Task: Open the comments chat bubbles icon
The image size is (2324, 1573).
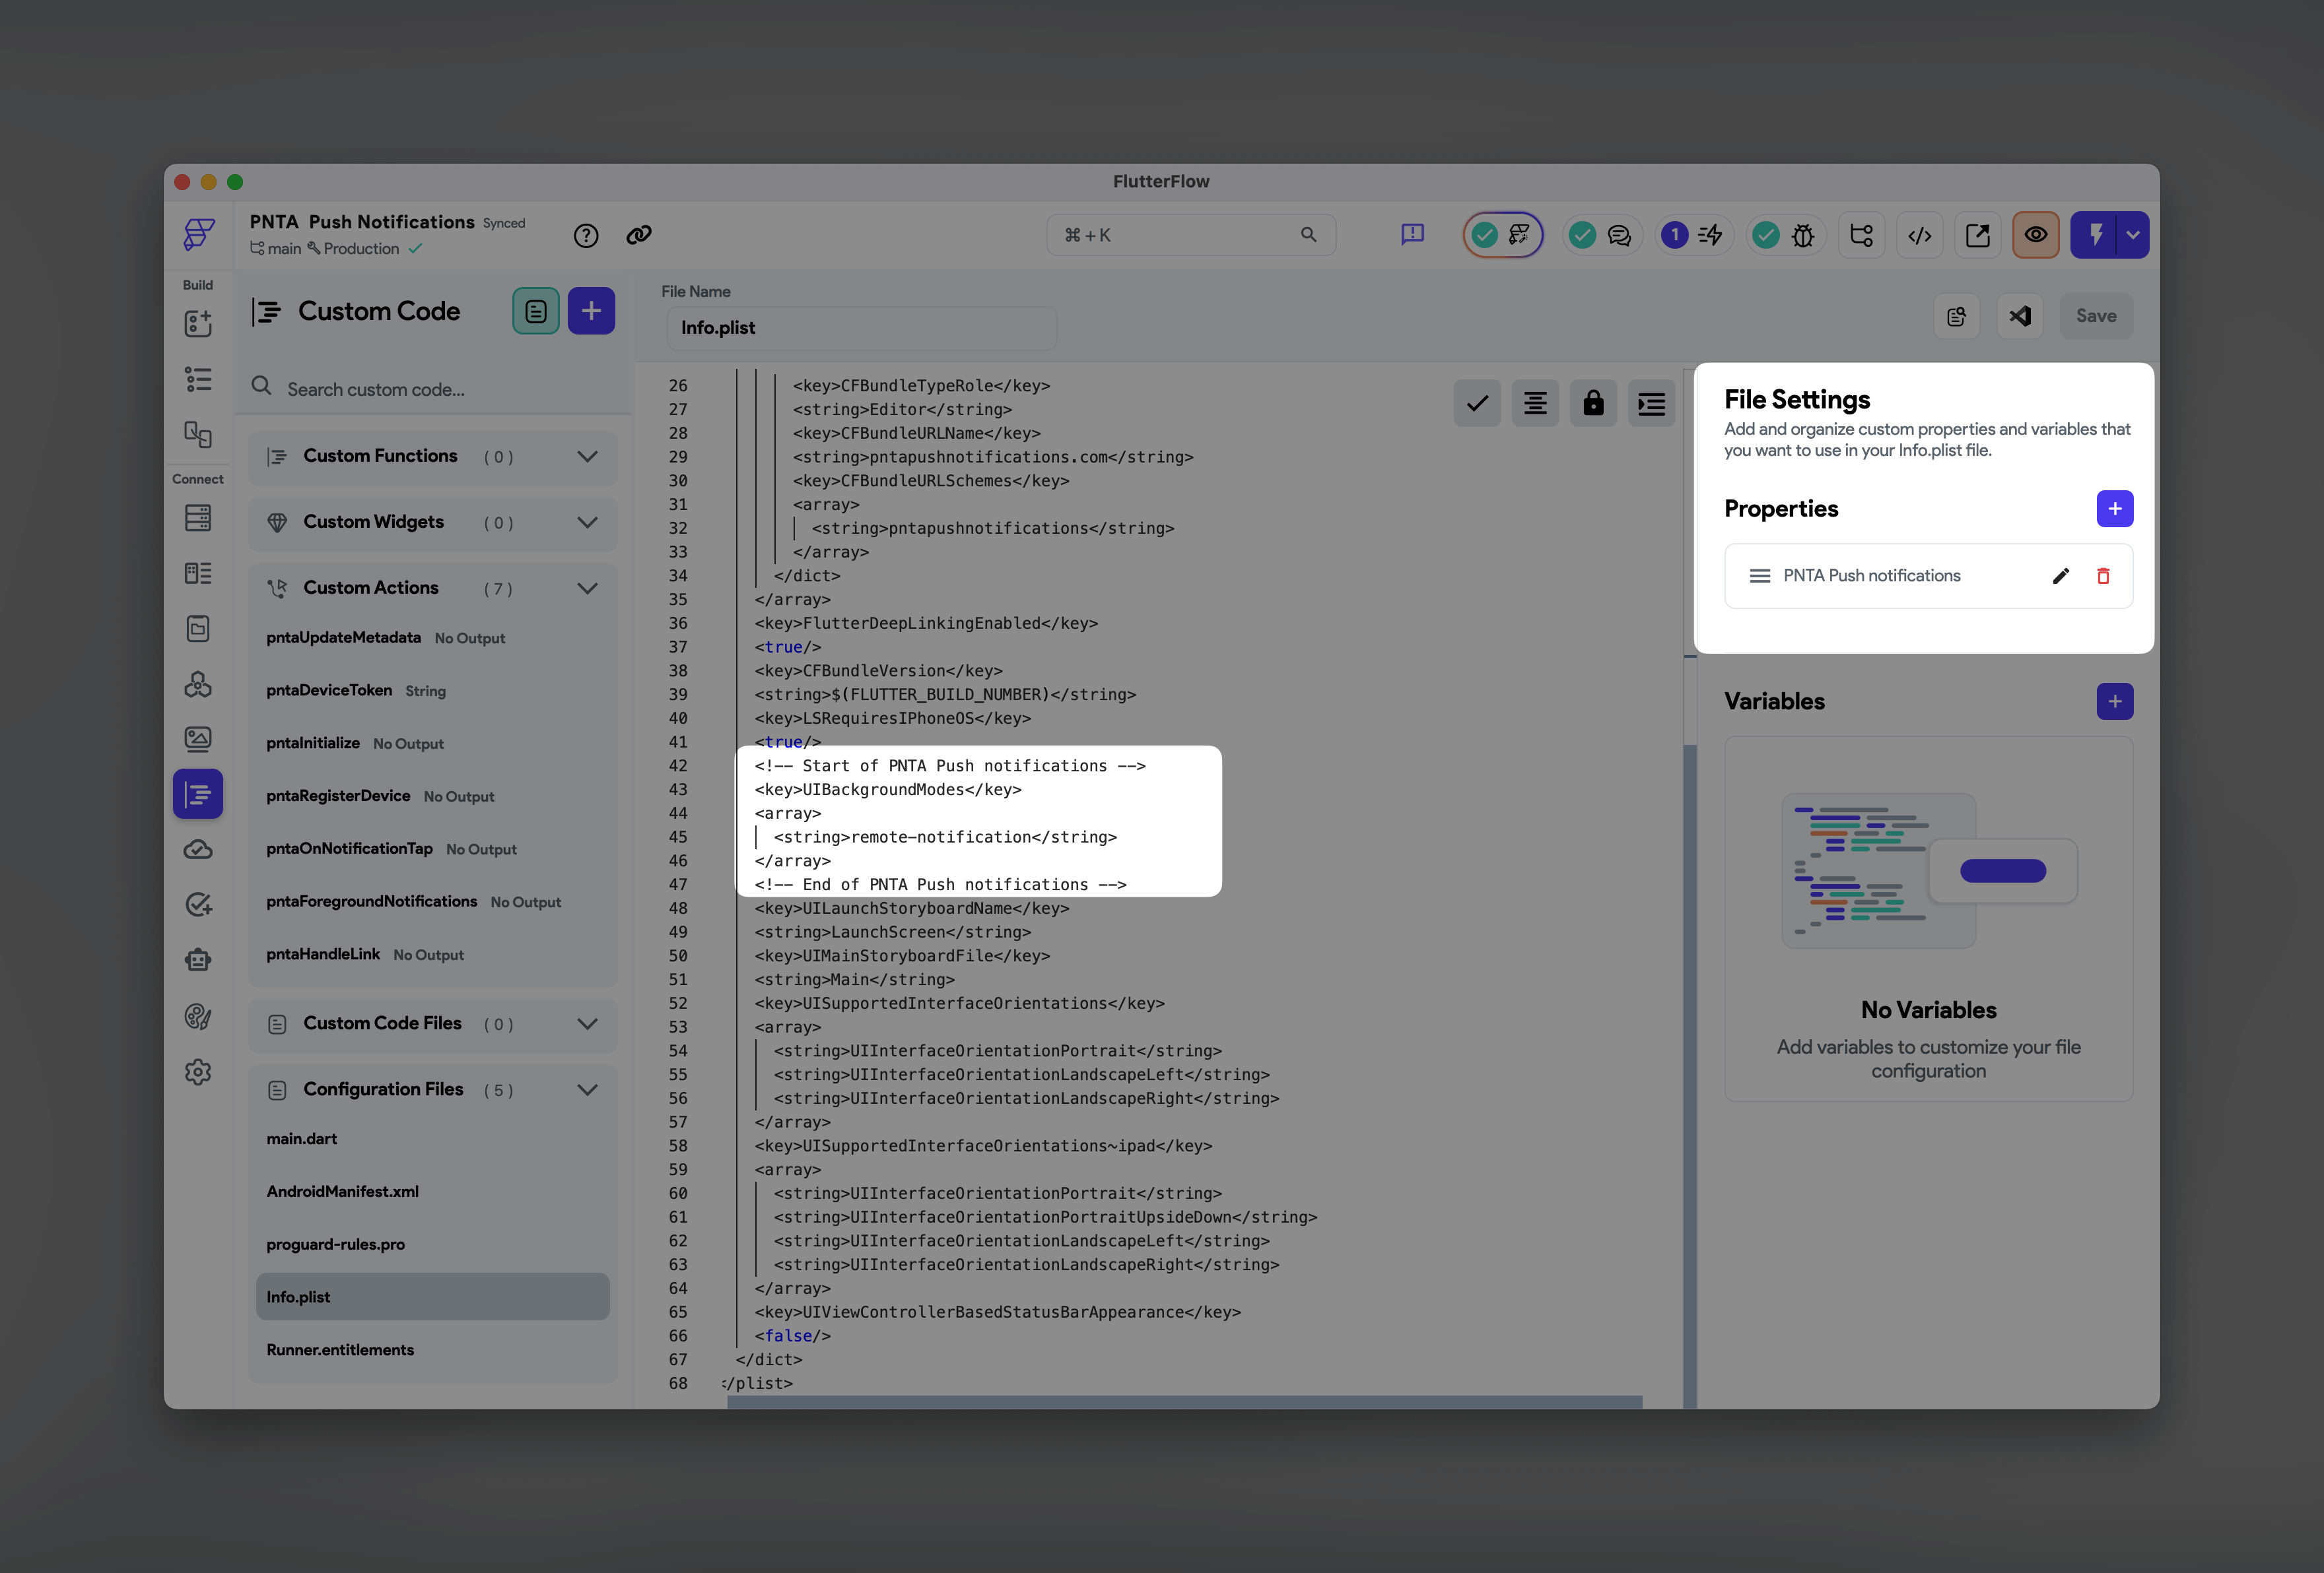Action: [x=1619, y=235]
